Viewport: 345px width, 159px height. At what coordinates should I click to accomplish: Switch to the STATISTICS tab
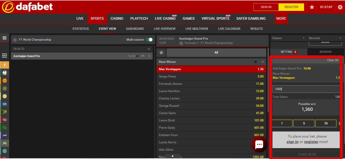click(81, 29)
